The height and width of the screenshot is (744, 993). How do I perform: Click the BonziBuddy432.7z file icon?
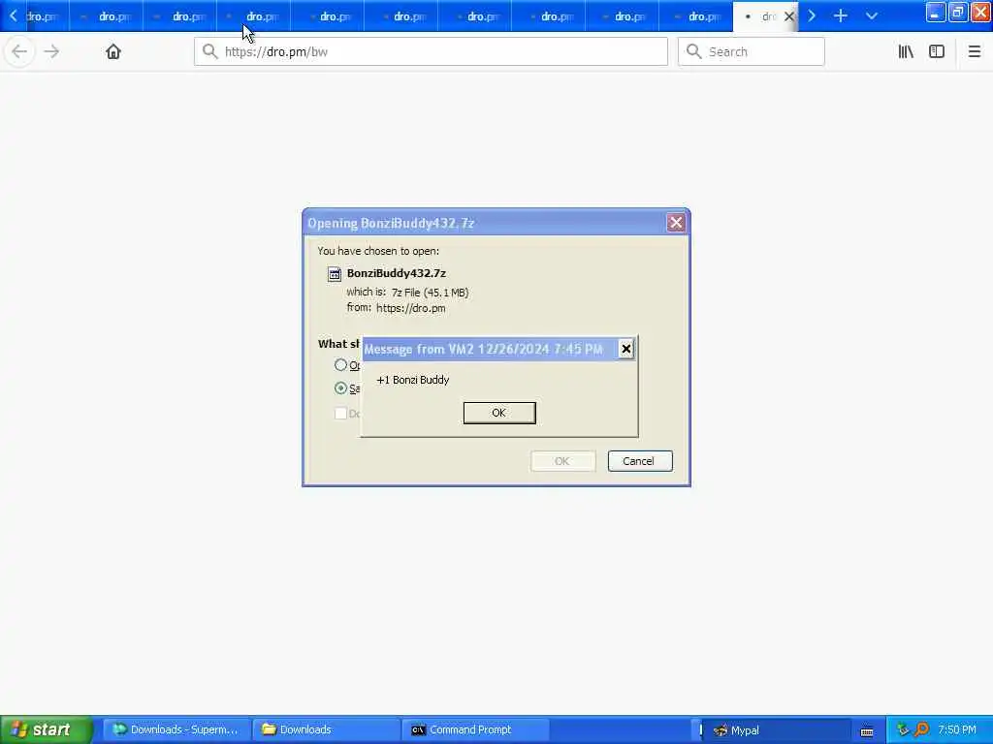[x=335, y=273]
